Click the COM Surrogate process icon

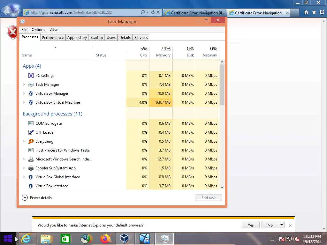point(31,123)
